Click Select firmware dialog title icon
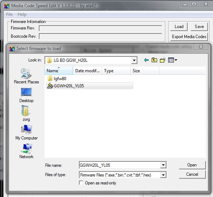The width and height of the screenshot is (213, 197). click(x=12, y=49)
